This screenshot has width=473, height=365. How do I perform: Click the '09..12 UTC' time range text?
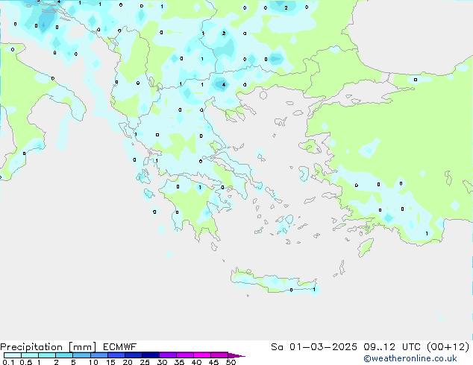(393, 347)
